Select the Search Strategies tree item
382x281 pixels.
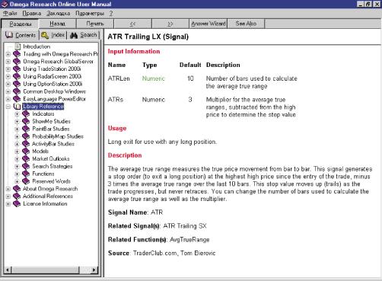point(53,166)
